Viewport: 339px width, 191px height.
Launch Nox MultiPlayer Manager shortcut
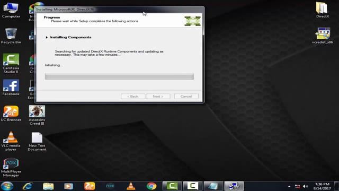click(11, 167)
